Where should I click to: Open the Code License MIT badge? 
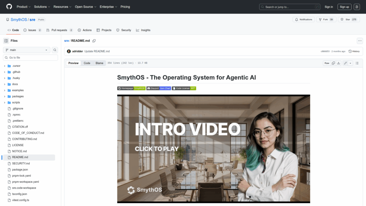184,88
